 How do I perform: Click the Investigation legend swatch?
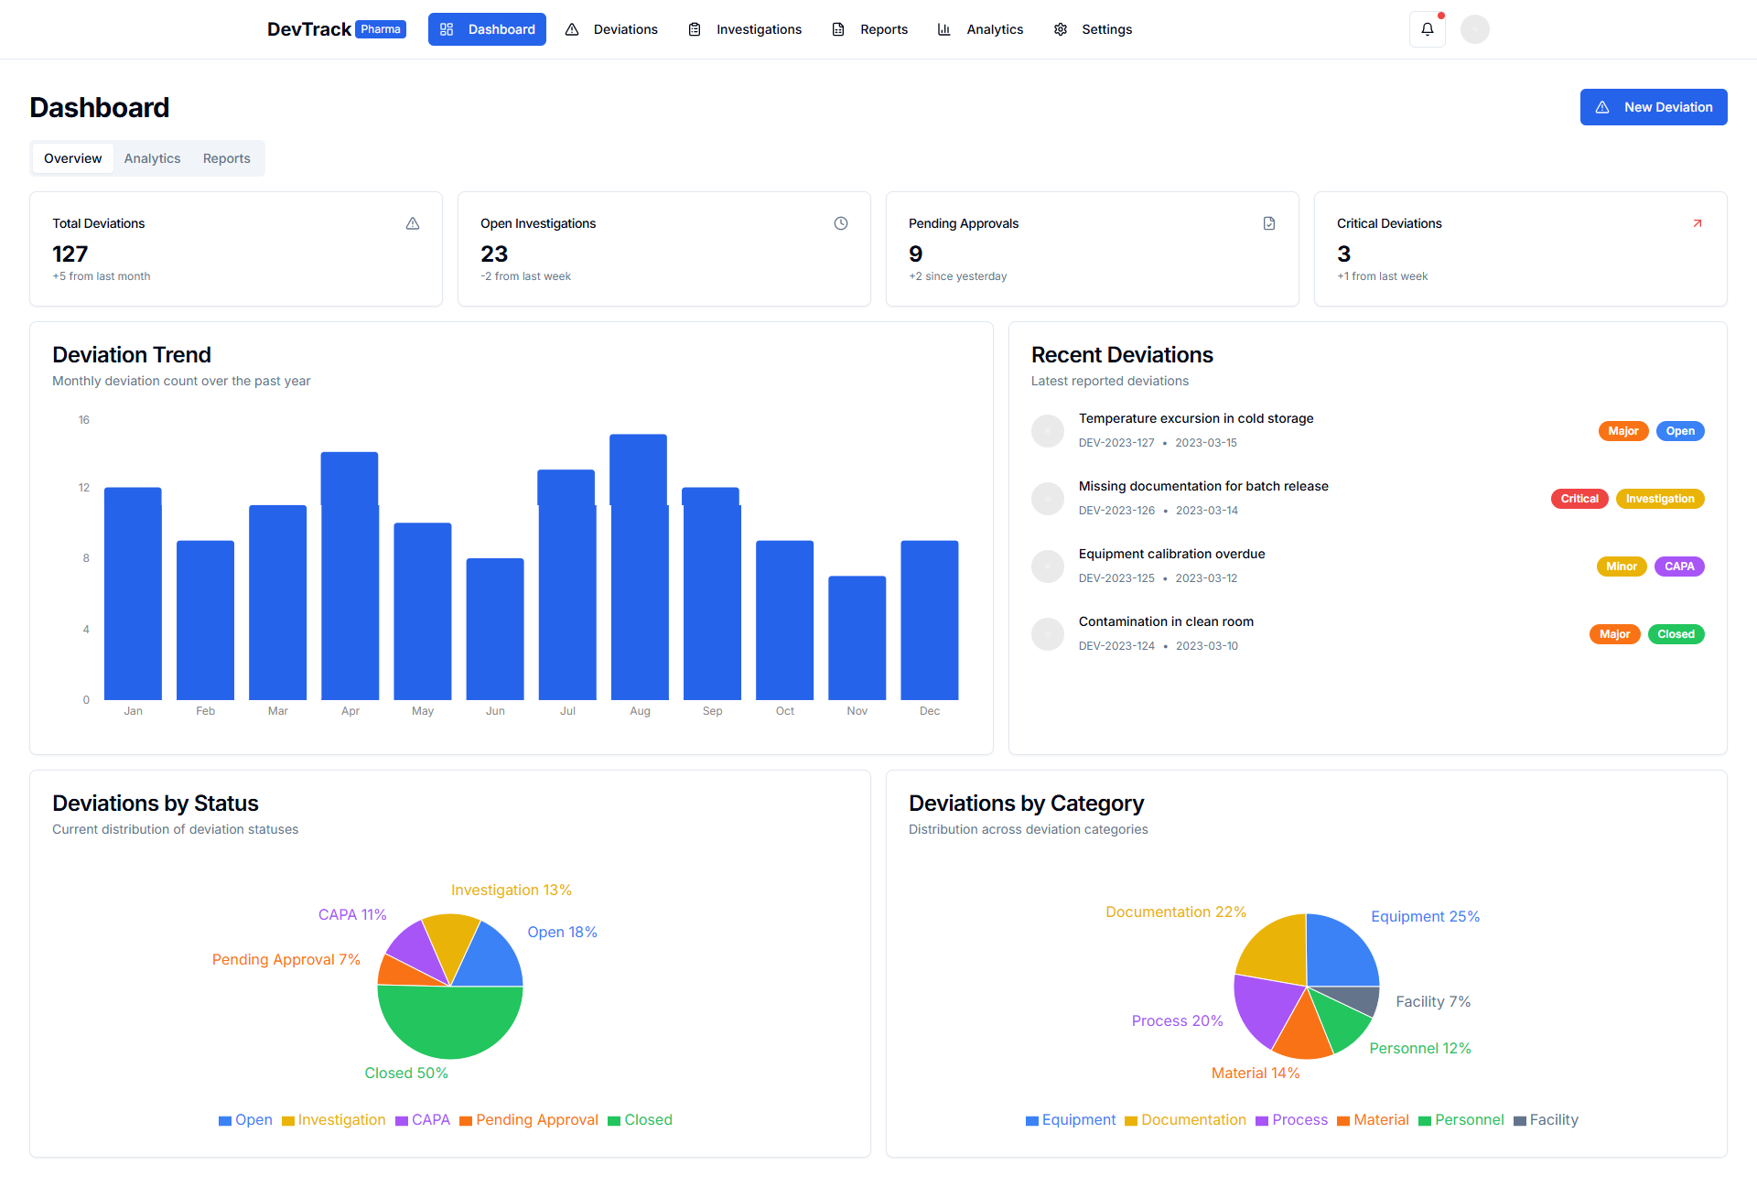tap(288, 1121)
